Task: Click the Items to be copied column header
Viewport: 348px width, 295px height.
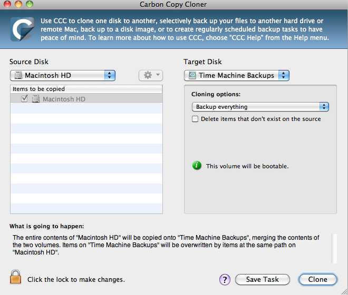Action: point(86,89)
